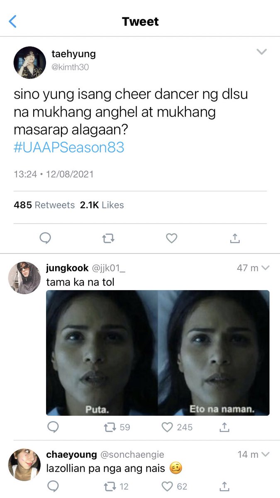Open options chevron on chaeyoung's reply
Screen dimensions: 280x498
point(265,455)
